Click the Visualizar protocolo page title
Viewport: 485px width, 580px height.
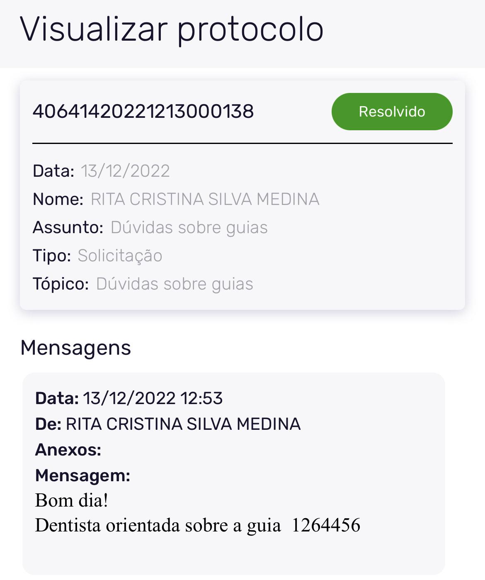tap(171, 29)
